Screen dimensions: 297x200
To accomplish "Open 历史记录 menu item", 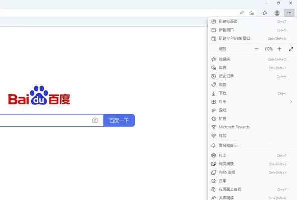I will pos(252,76).
